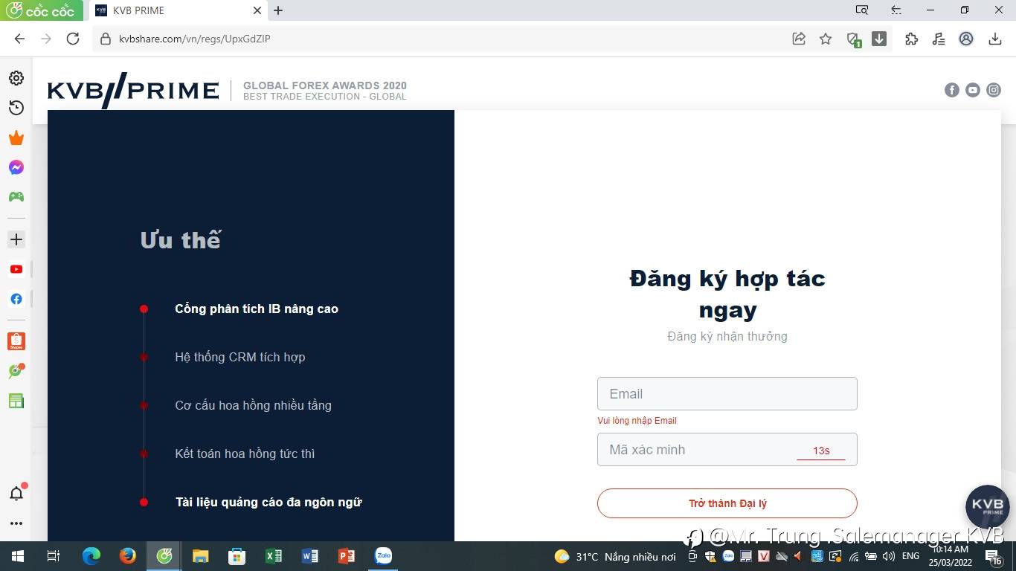Open Microsoft Store from taskbar

237,556
